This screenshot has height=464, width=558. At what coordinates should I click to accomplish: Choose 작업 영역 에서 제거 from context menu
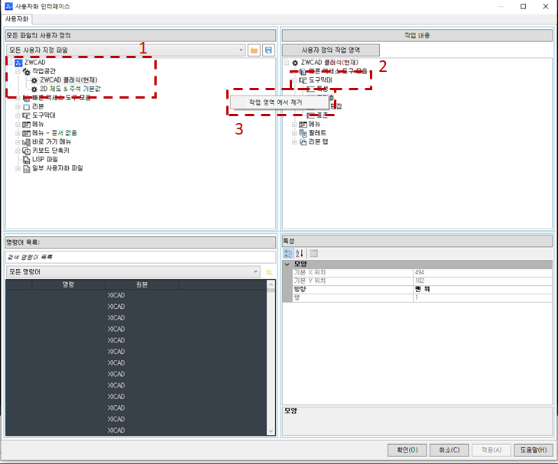click(279, 102)
